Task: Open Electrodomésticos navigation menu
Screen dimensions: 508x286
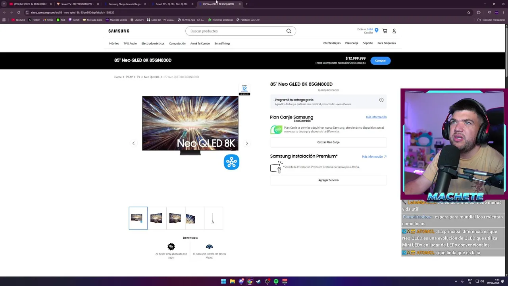Action: click(x=153, y=43)
